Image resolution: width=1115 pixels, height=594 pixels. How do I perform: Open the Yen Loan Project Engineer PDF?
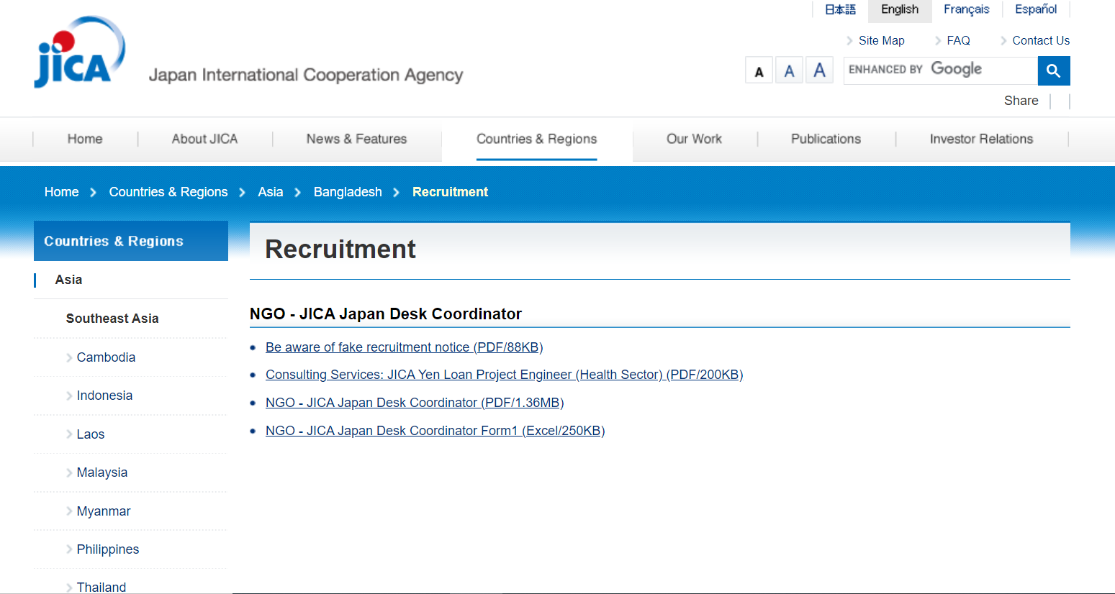pos(504,375)
